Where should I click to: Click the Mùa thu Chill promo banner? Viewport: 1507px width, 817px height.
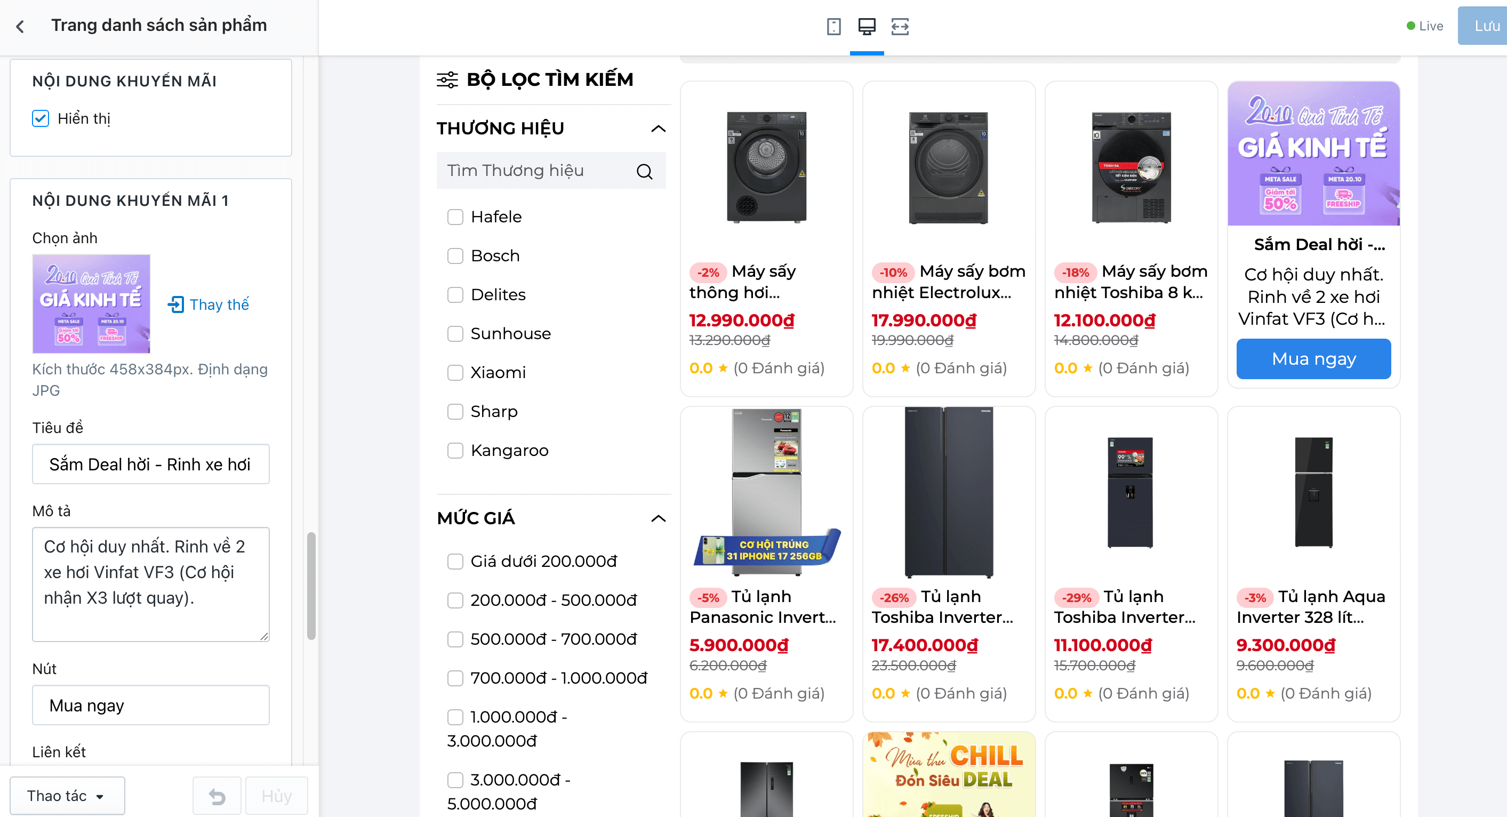pos(948,774)
